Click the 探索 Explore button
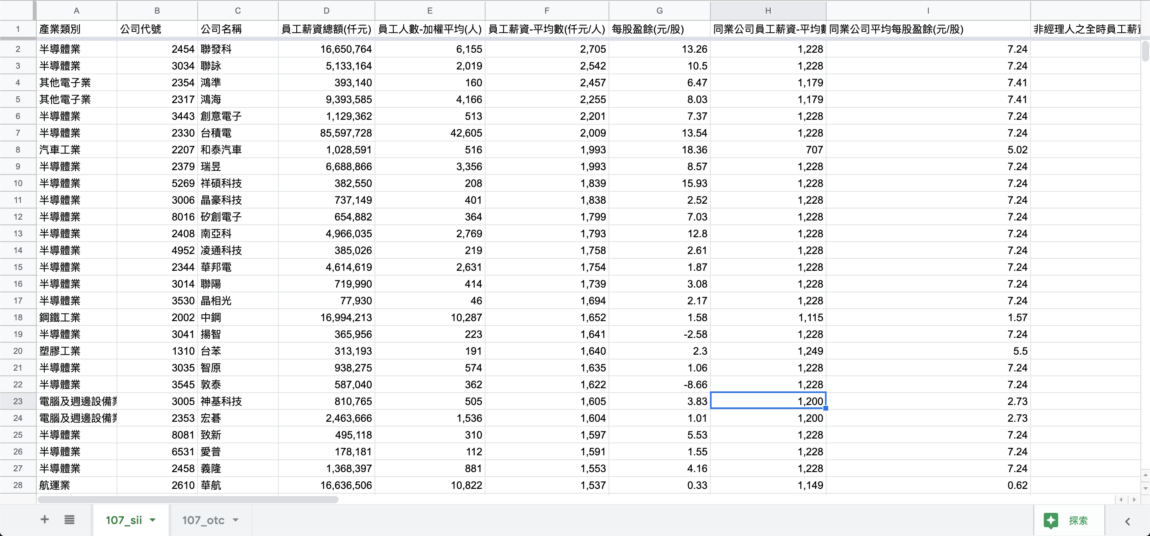 coord(1069,520)
